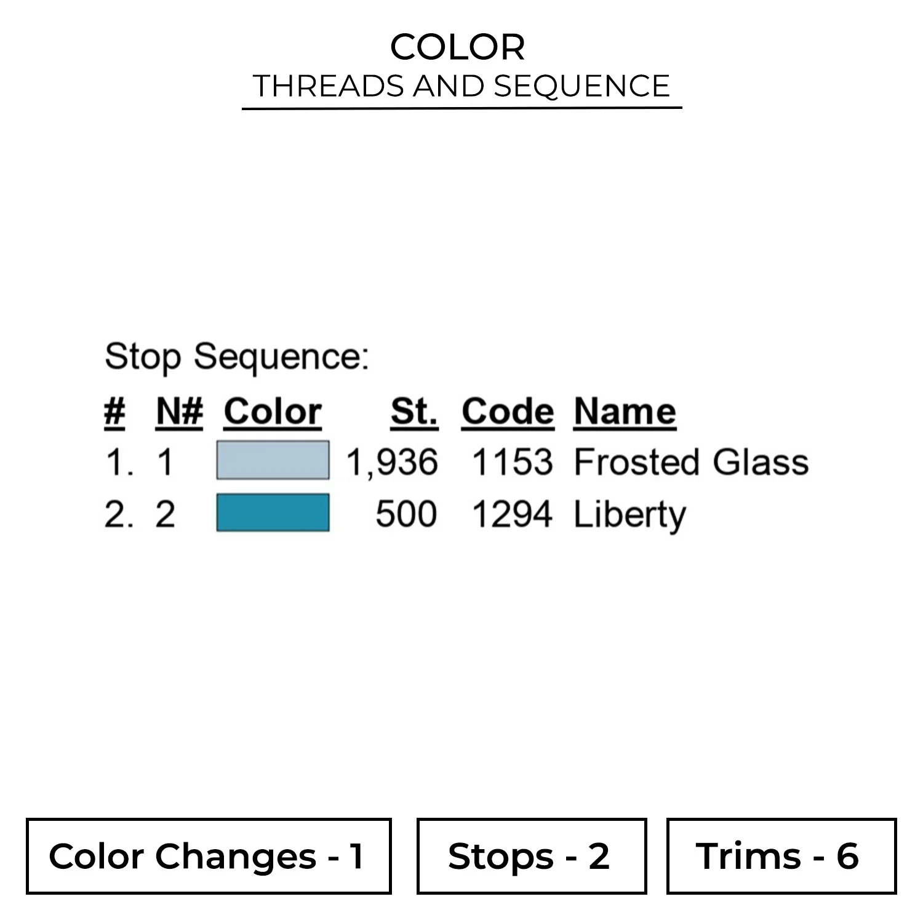Click the St. column header
923x923 pixels.
414,411
